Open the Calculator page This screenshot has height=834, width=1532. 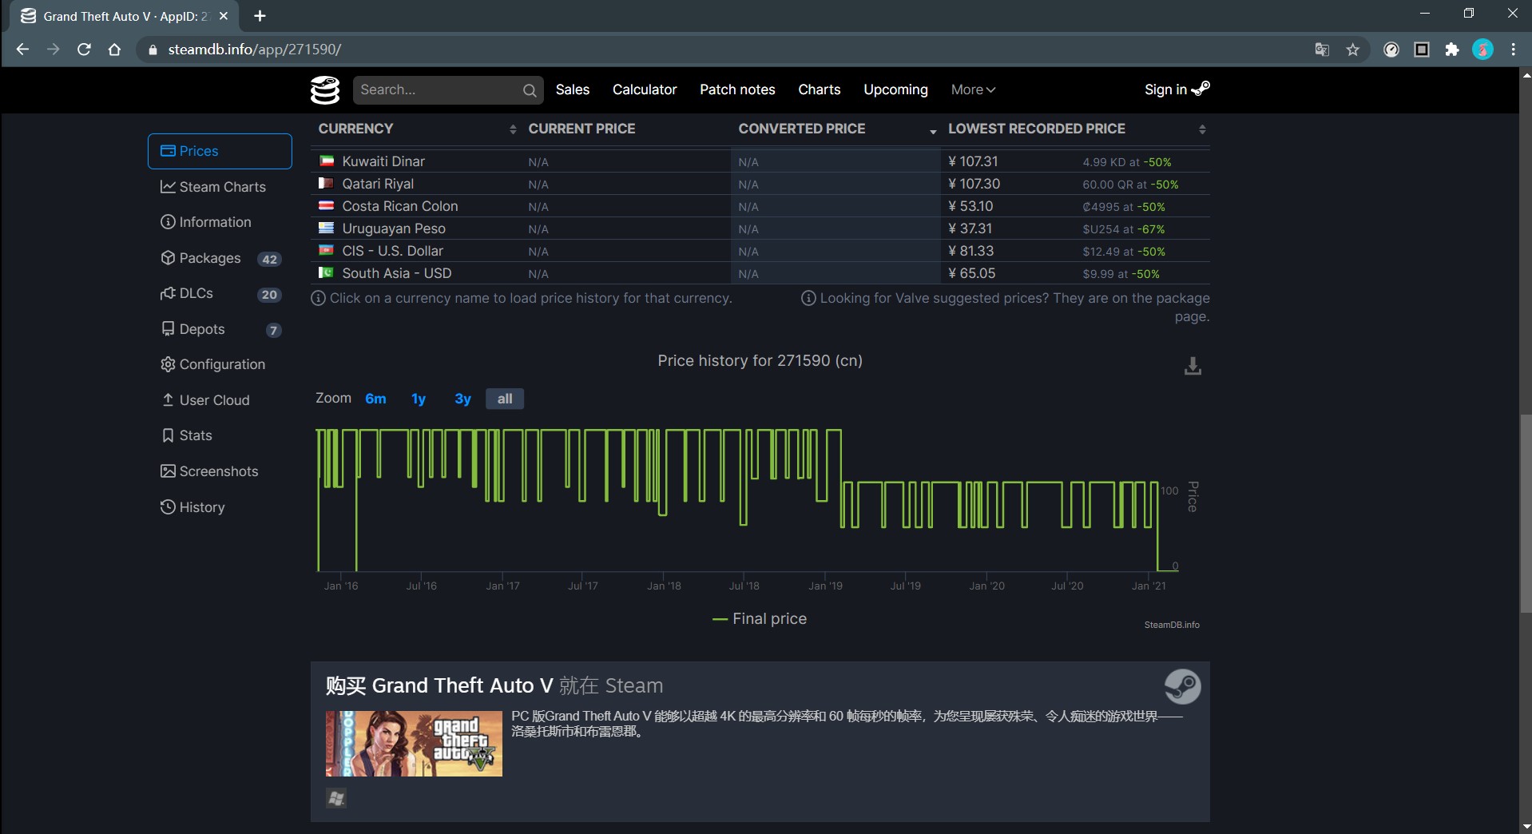(x=645, y=89)
